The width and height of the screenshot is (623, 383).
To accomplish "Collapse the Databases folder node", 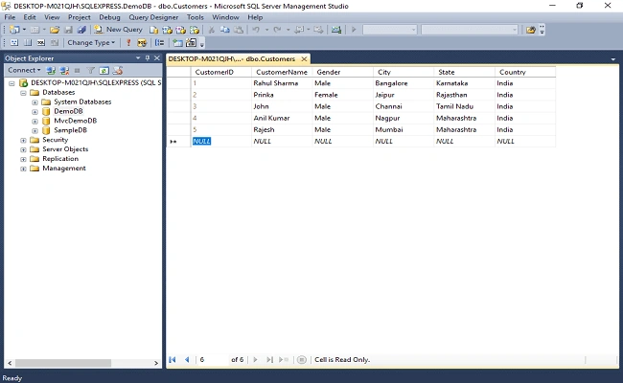I will (23, 93).
